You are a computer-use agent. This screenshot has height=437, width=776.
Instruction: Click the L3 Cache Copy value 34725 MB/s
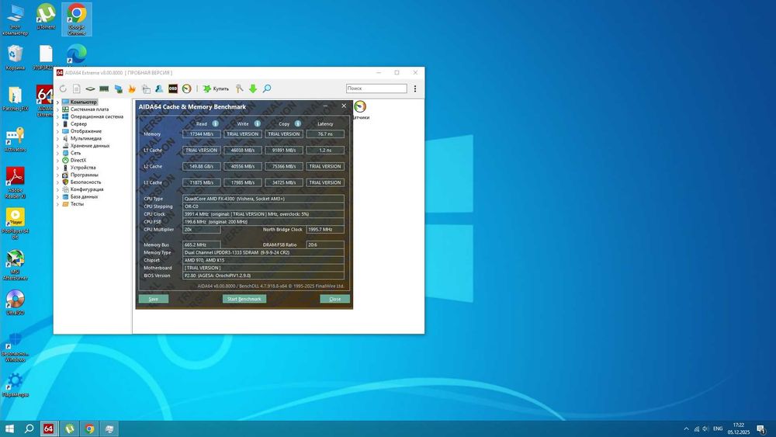tap(284, 182)
